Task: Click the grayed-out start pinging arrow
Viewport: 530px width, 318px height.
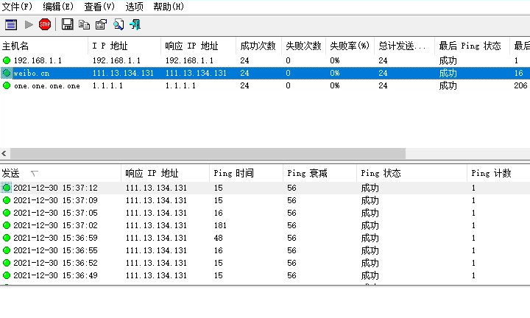Action: coord(29,25)
